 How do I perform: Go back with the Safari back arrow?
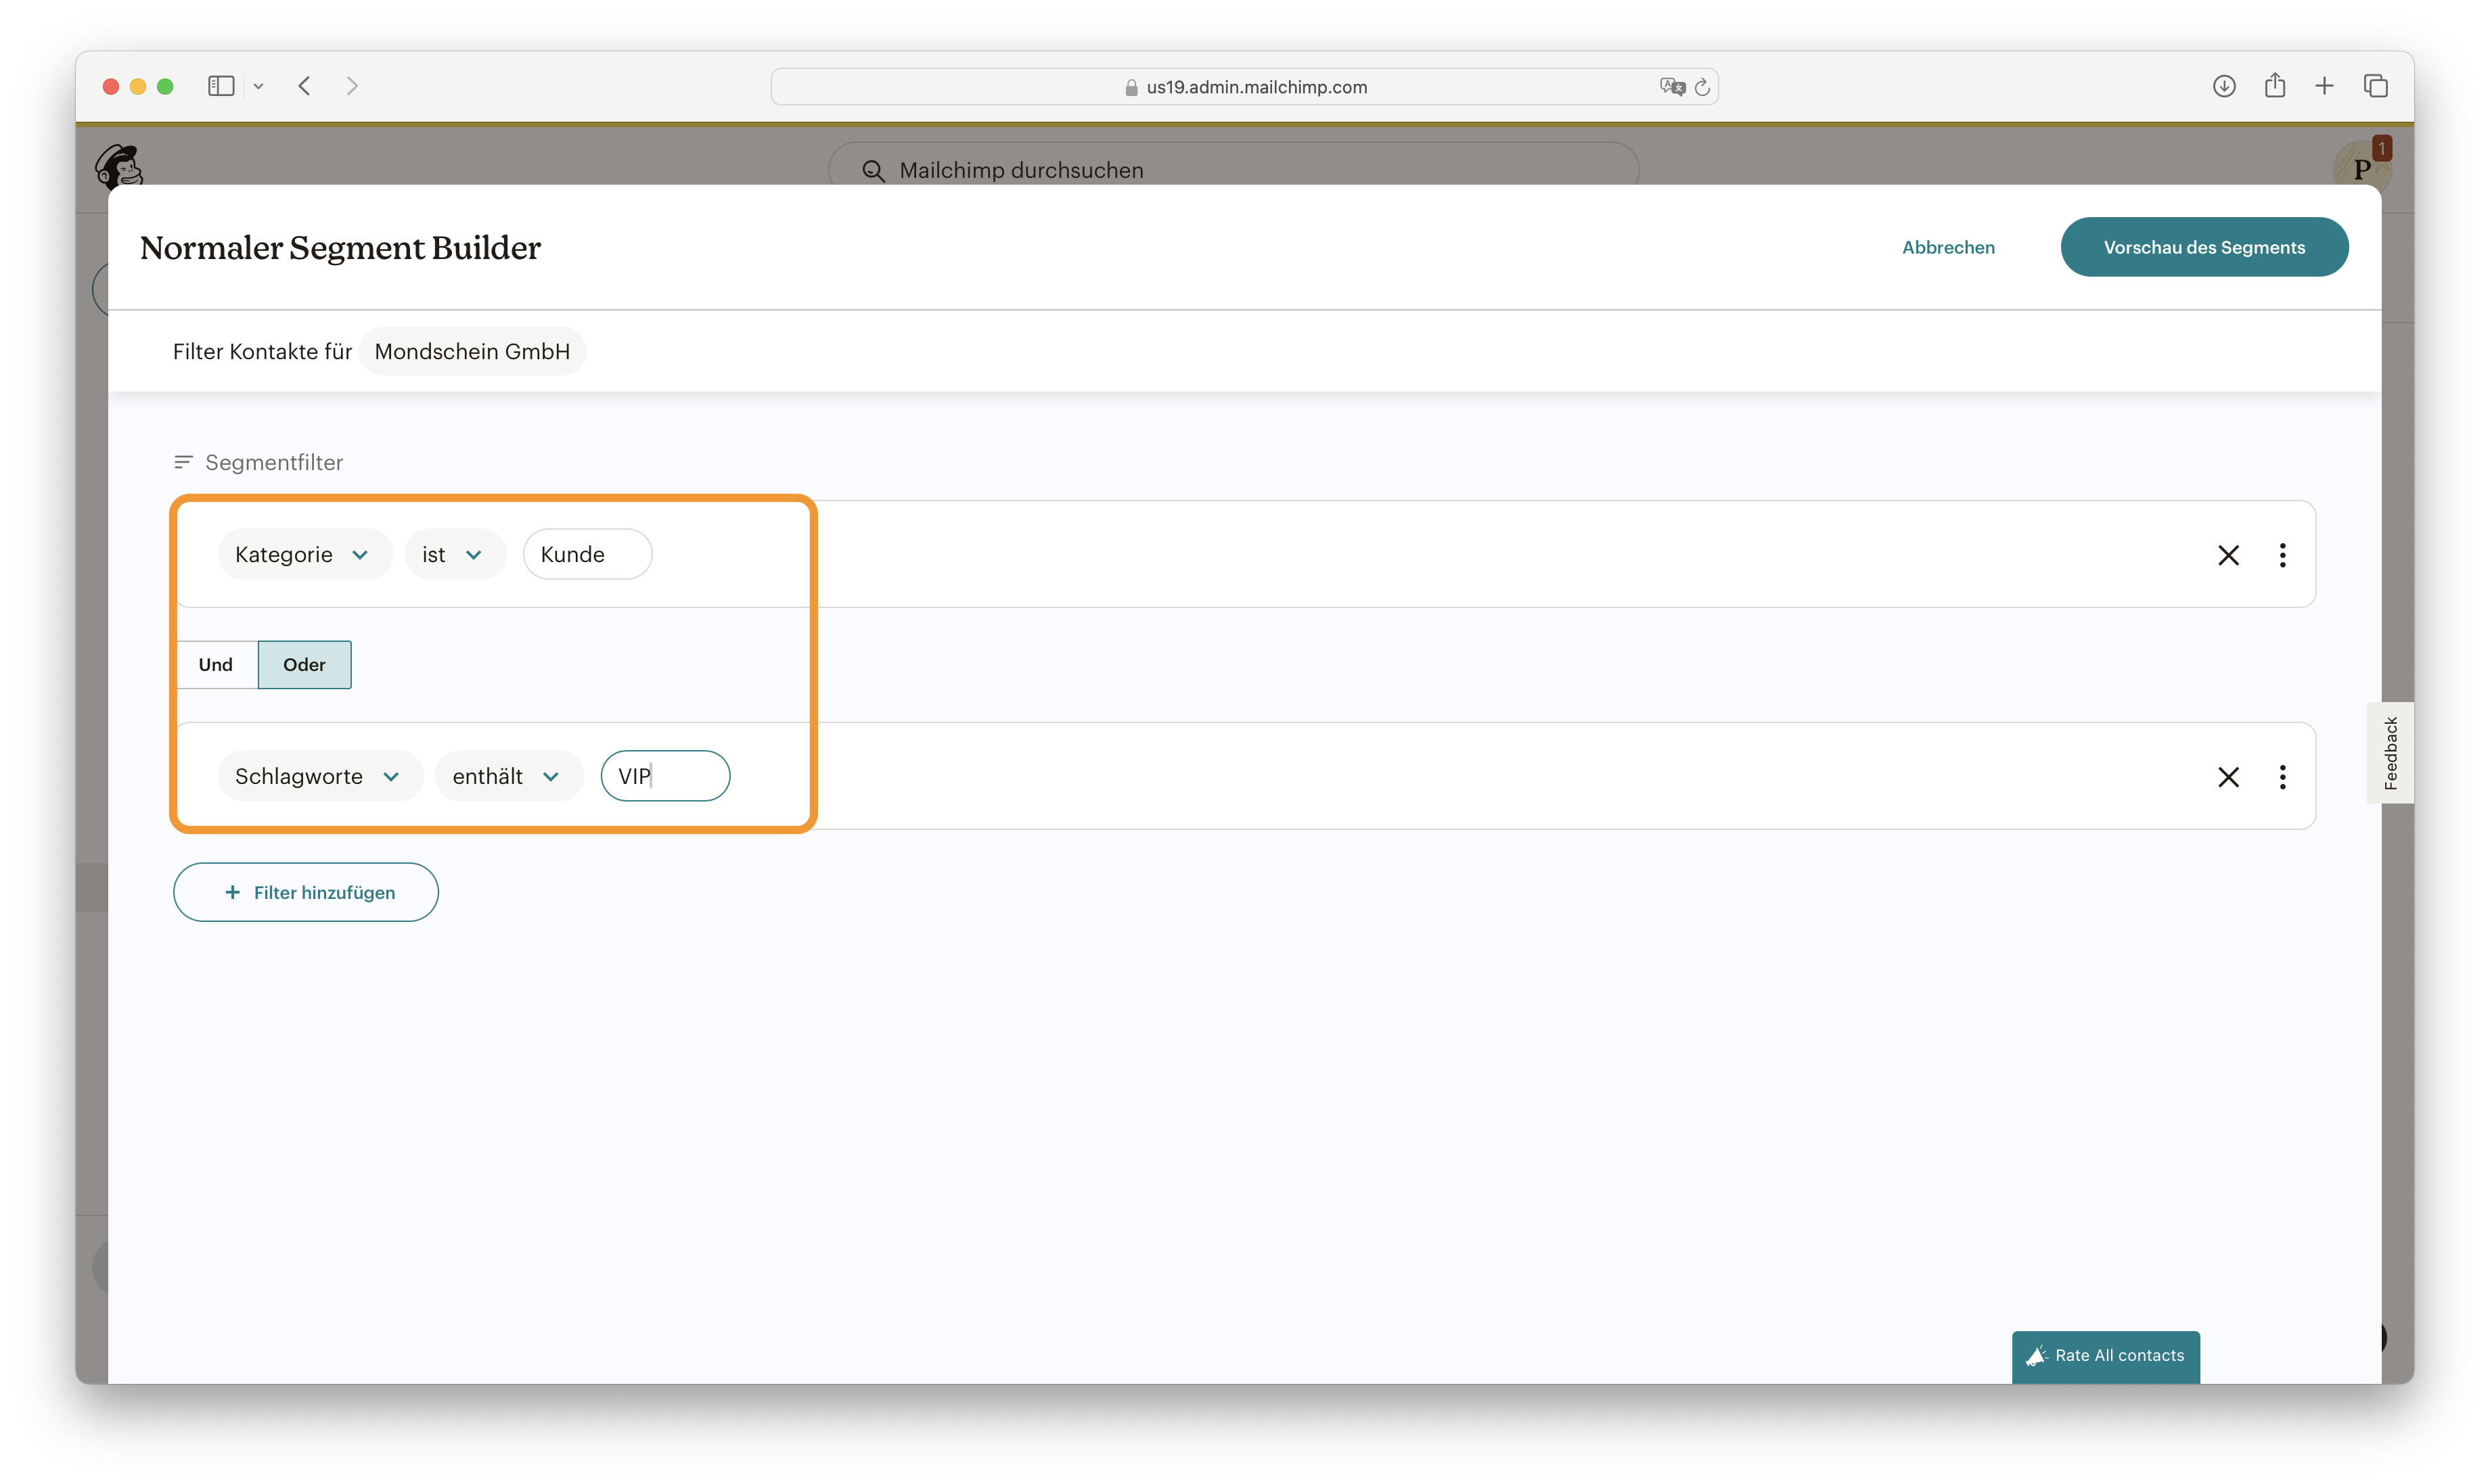(x=305, y=86)
